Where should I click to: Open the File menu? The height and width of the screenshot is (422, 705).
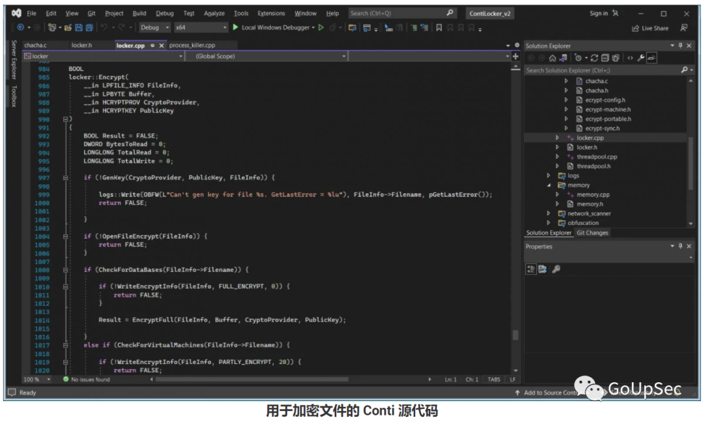click(x=31, y=13)
